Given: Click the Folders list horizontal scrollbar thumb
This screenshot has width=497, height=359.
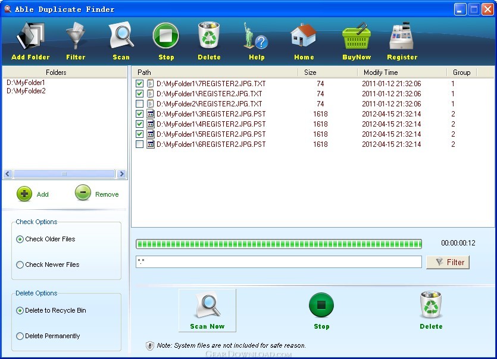Looking at the screenshot, I should 64,174.
